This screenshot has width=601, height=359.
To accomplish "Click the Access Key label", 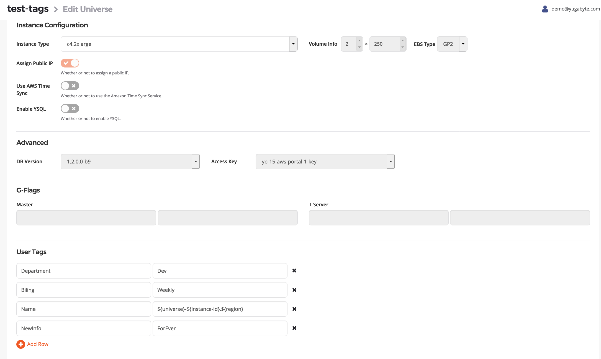I will pyautogui.click(x=224, y=162).
